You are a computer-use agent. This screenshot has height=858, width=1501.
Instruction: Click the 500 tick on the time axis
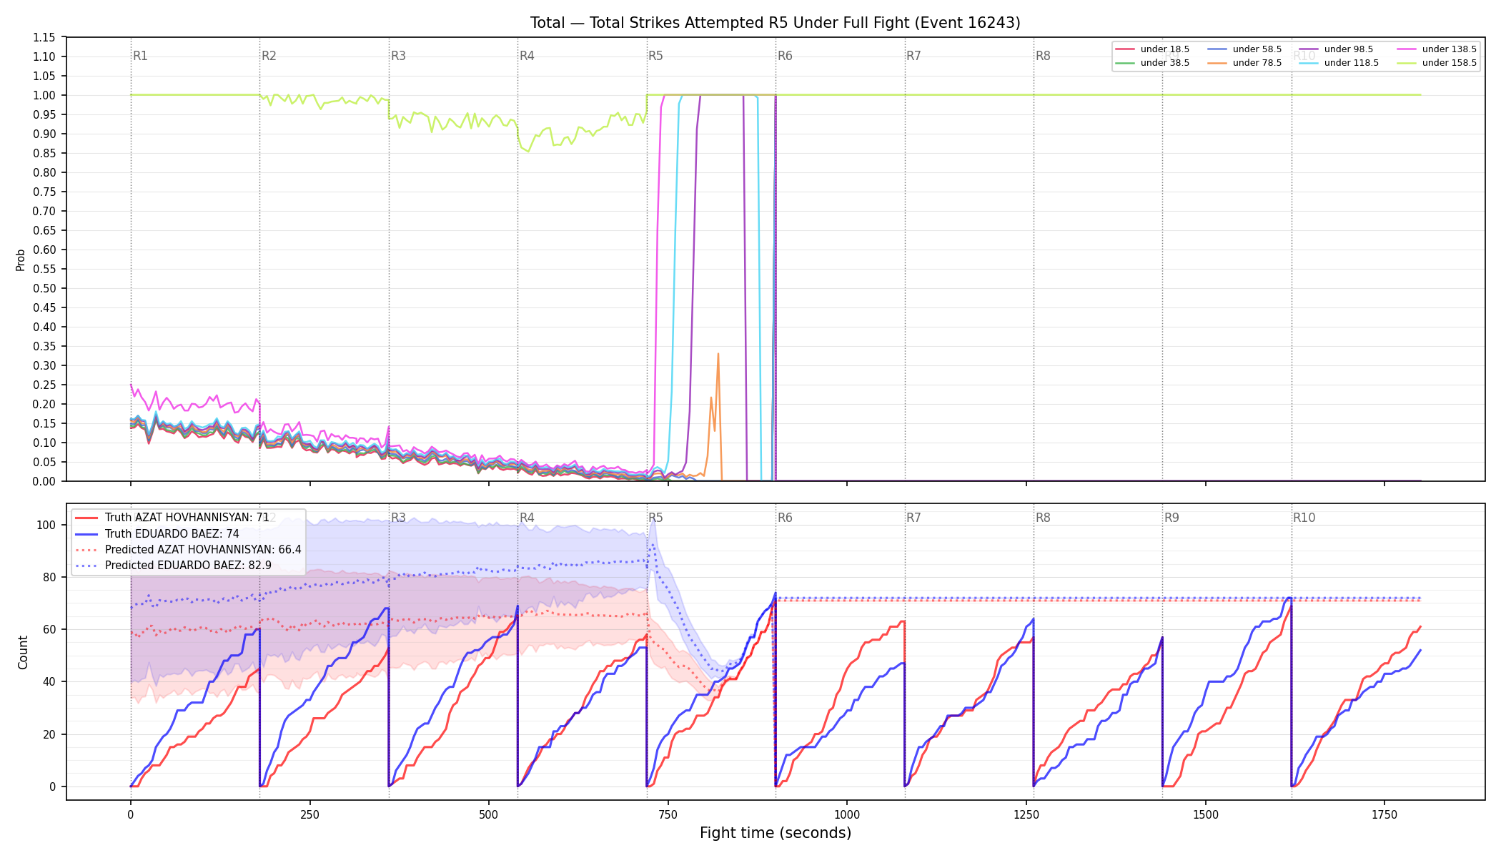point(489,814)
